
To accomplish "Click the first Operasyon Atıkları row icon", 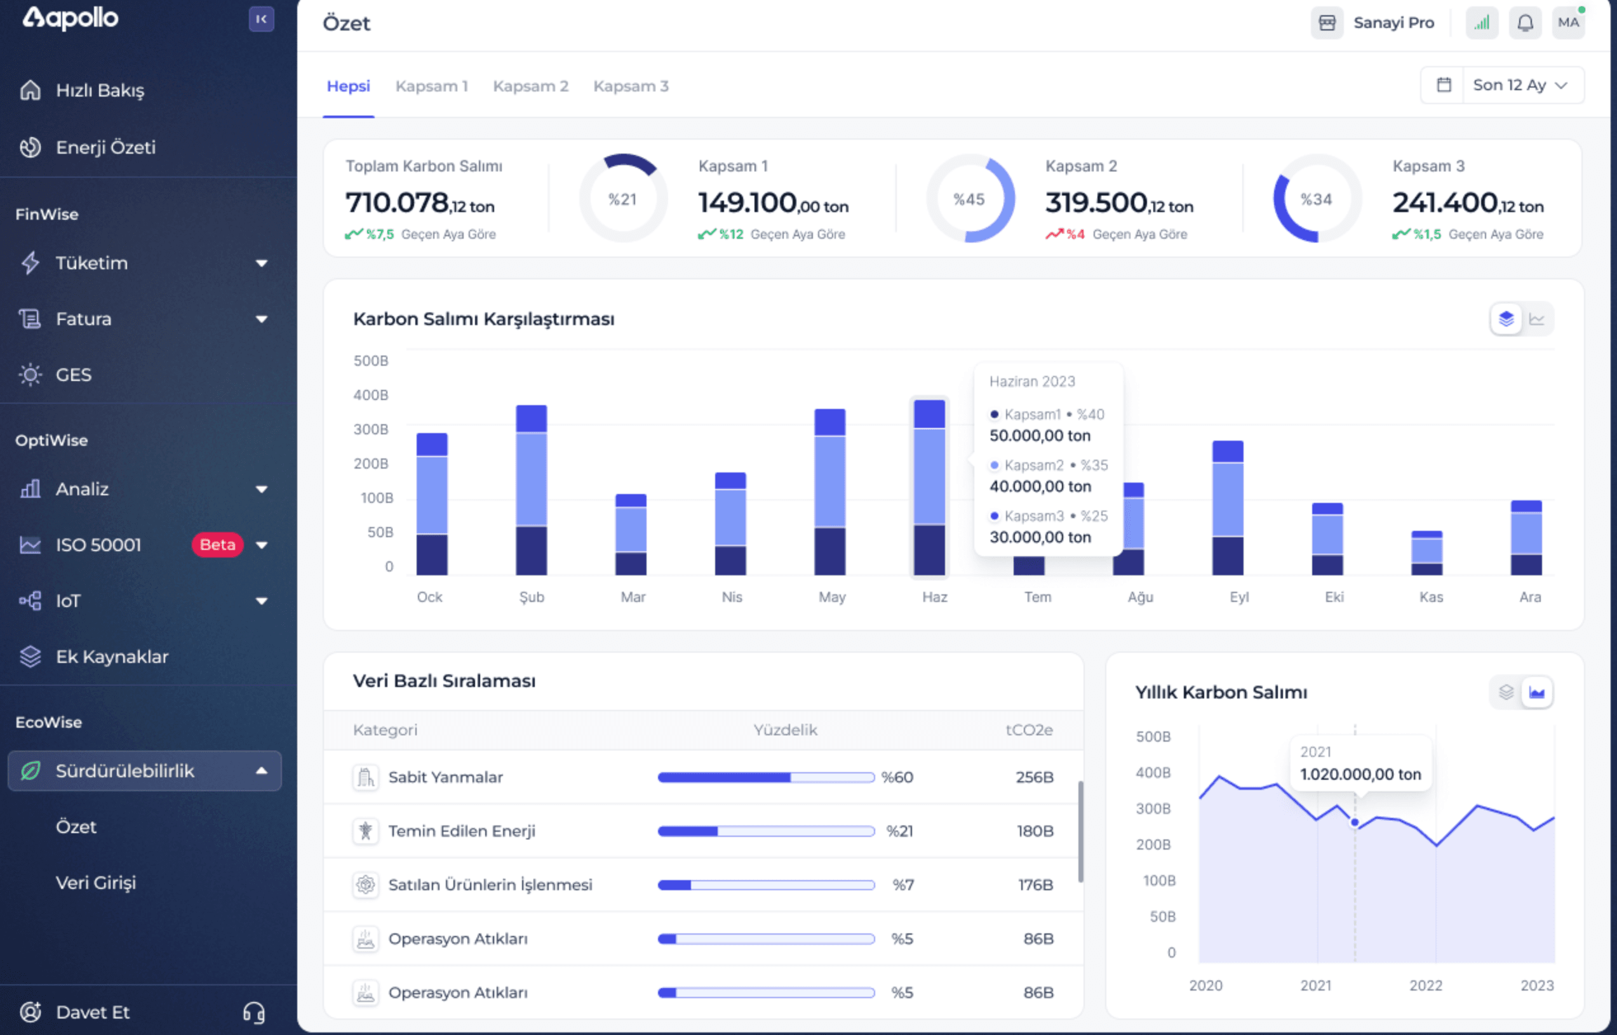I will pyautogui.click(x=366, y=939).
